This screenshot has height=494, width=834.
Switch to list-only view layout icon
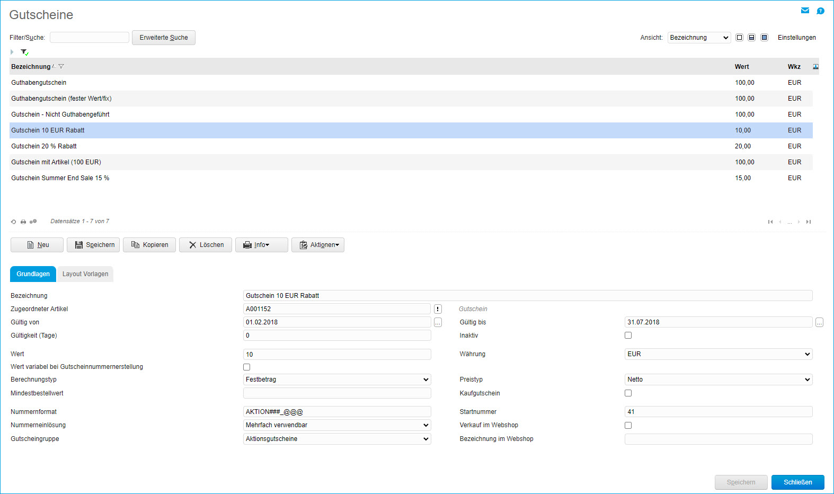[x=739, y=38]
